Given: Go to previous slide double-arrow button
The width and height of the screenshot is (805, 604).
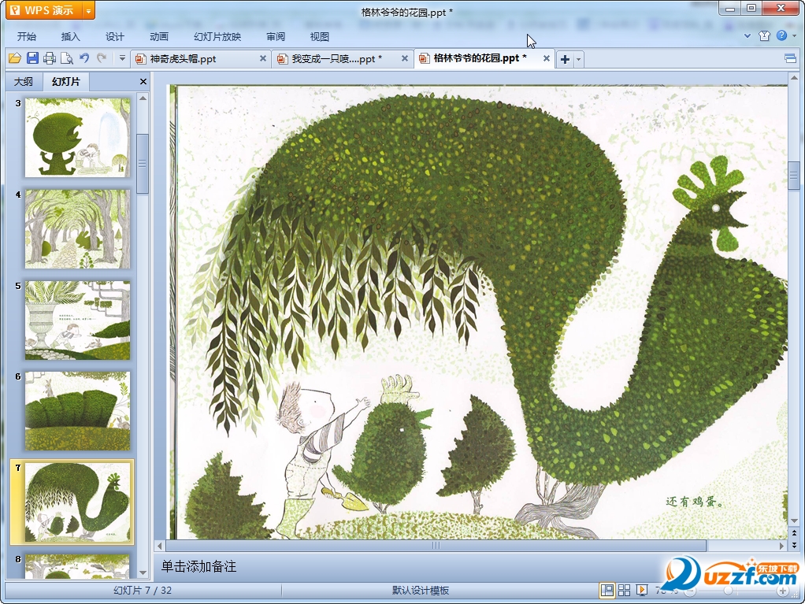Looking at the screenshot, I should [x=794, y=533].
